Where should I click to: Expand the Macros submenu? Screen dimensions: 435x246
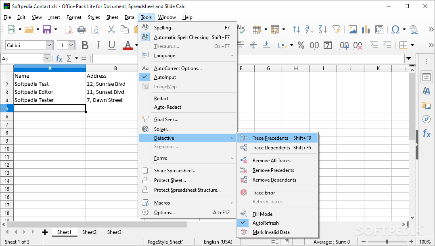(x=188, y=203)
